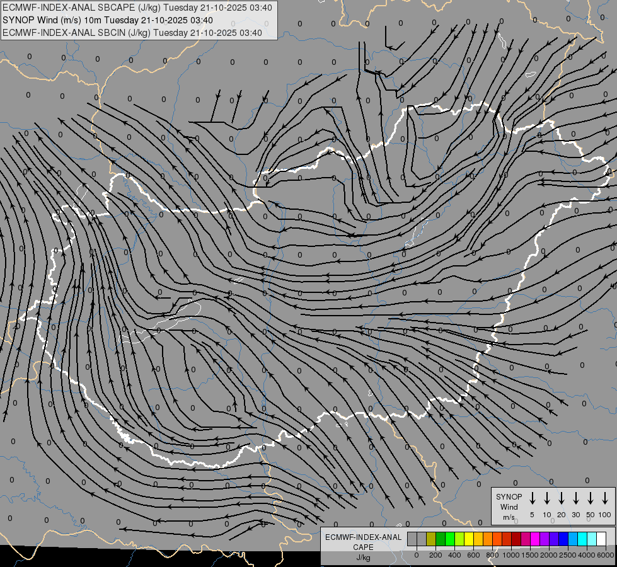The height and width of the screenshot is (567, 617).
Task: Click the 1500 tick label on color scale
Action: [x=529, y=555]
